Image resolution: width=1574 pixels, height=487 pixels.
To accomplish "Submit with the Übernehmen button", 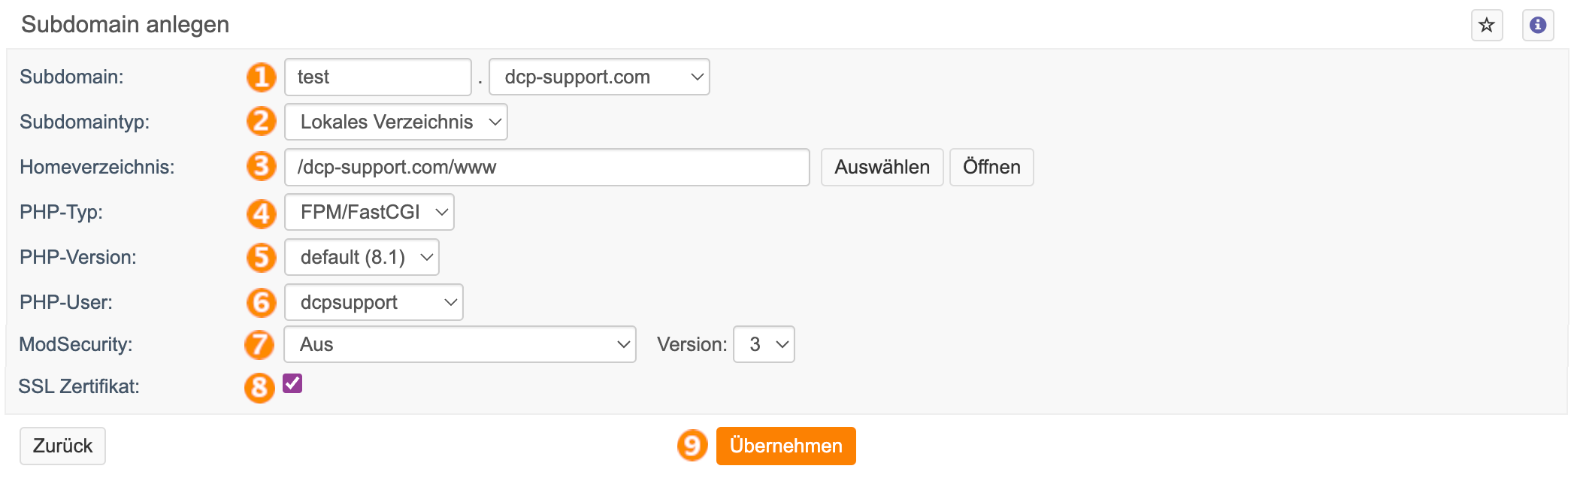I will click(x=785, y=446).
